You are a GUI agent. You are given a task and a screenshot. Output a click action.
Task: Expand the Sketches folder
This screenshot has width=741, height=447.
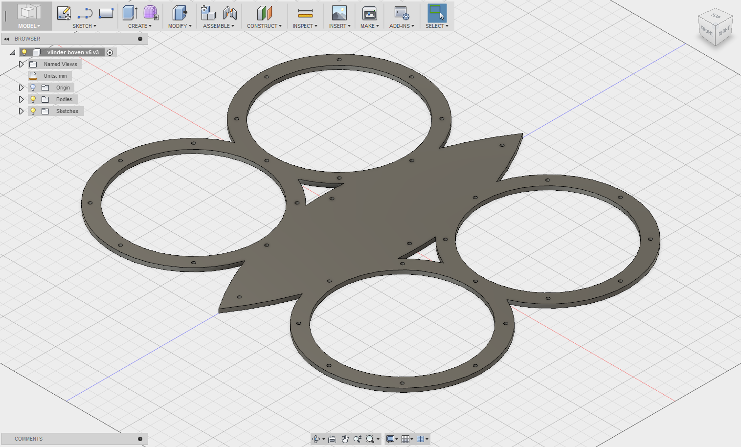click(21, 111)
